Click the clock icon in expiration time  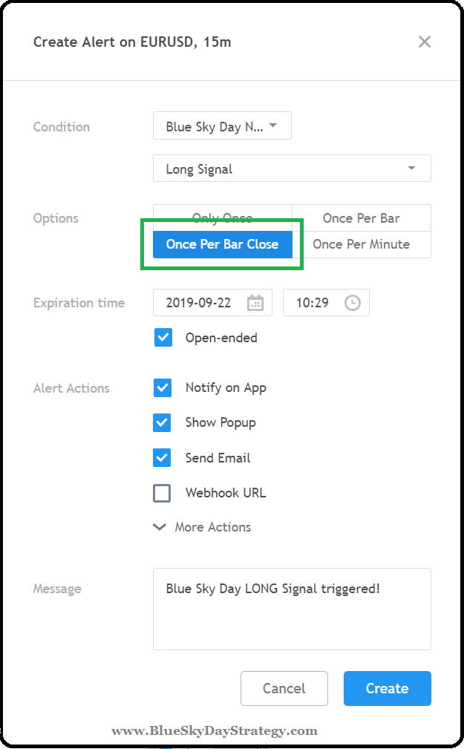[x=352, y=303]
